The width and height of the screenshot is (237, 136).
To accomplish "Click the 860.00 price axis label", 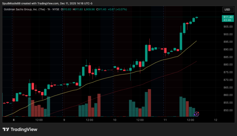I will coord(228,95).
